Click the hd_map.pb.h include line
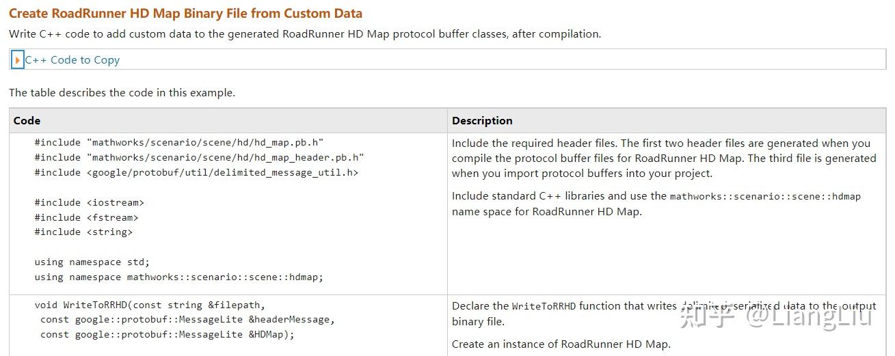Image resolution: width=895 pixels, height=356 pixels. (x=178, y=143)
